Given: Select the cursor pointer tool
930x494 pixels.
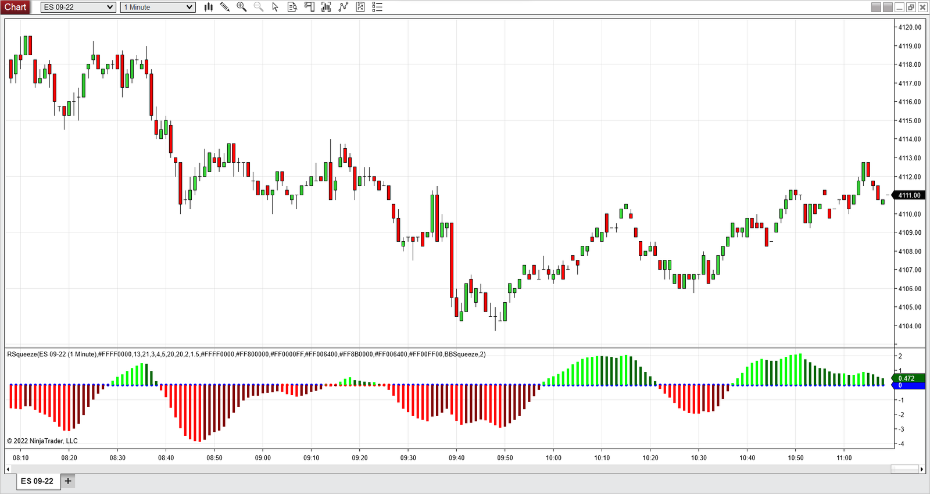Looking at the screenshot, I should point(275,7).
